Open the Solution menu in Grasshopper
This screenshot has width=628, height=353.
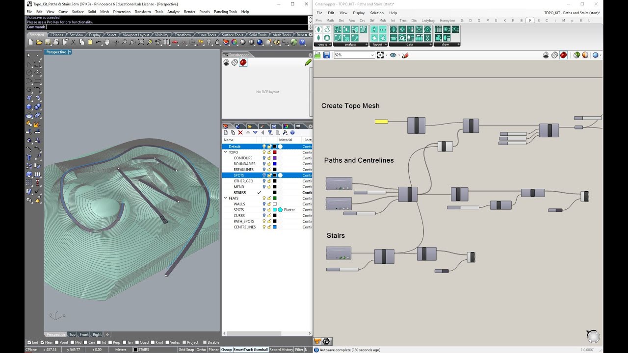(377, 13)
